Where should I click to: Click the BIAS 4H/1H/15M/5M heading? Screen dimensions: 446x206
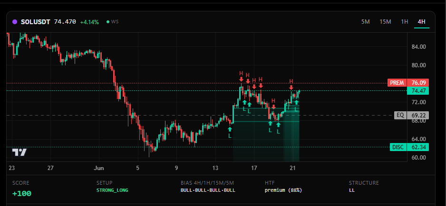[x=207, y=183]
